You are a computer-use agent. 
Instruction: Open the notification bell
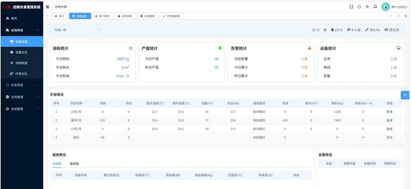coord(375,7)
